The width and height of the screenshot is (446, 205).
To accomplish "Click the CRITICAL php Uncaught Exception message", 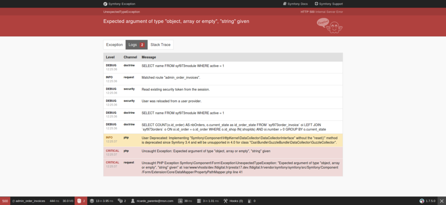I will coord(206,151).
